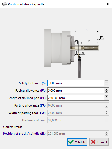This screenshot has height=149, width=112.
Task: Click the 'Parting allowance (PA)' label
Action: [x=30, y=105]
